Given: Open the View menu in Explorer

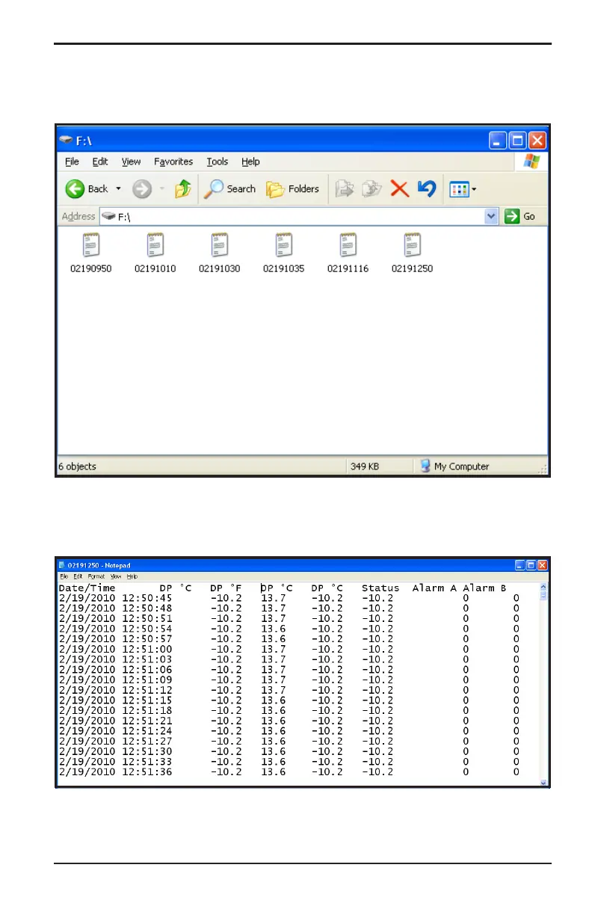Looking at the screenshot, I should pos(131,161).
